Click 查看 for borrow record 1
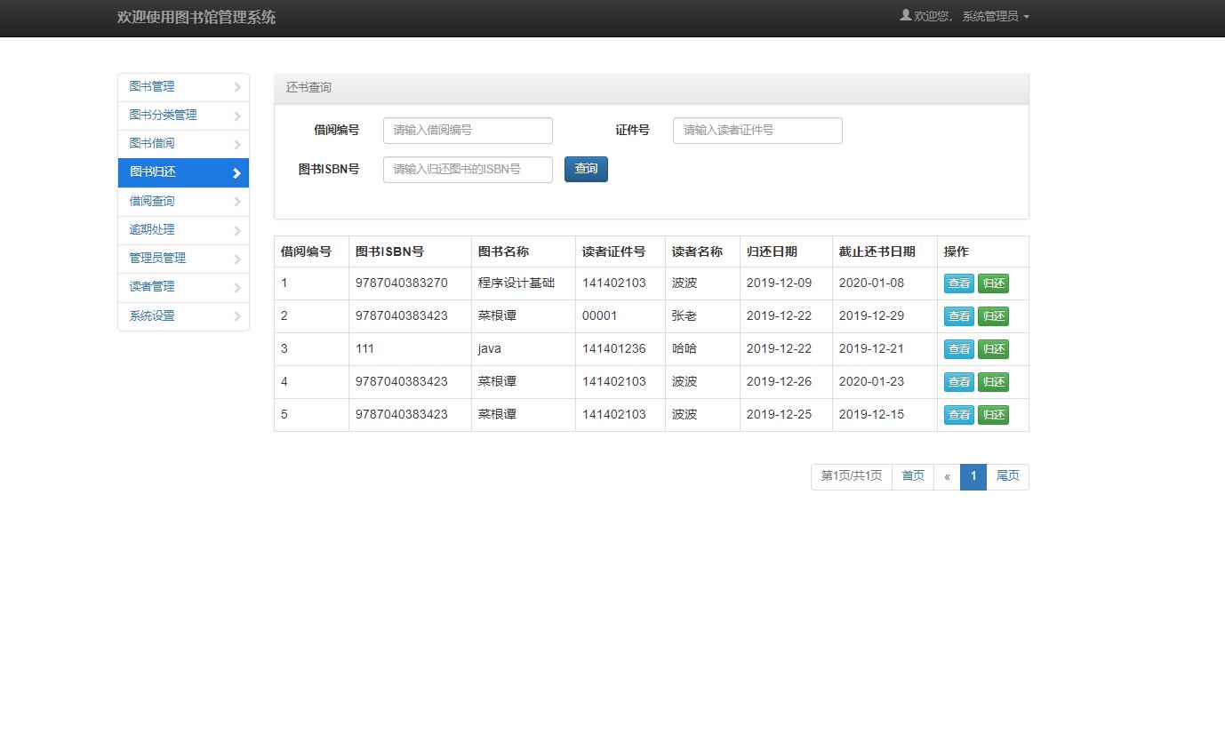The height and width of the screenshot is (750, 1225). pos(958,283)
